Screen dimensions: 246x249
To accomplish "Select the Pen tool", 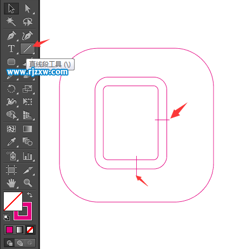I will [11, 35].
